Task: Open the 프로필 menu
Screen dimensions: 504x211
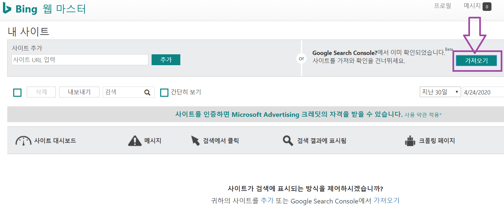Action: [443, 6]
